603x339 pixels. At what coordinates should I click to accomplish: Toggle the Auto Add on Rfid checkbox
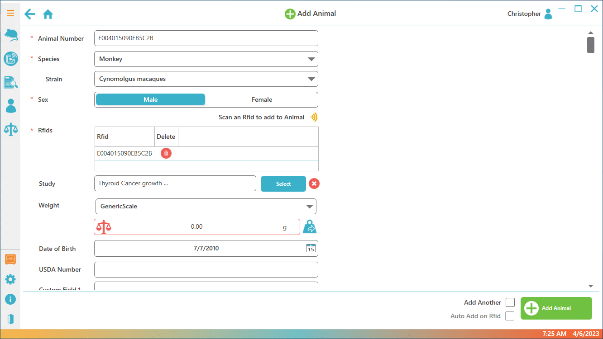coord(510,316)
